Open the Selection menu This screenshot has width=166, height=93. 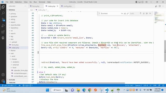(18, 2)
